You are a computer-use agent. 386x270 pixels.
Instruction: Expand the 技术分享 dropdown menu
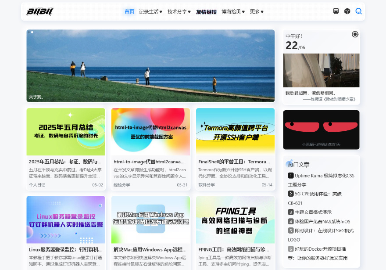(x=179, y=12)
